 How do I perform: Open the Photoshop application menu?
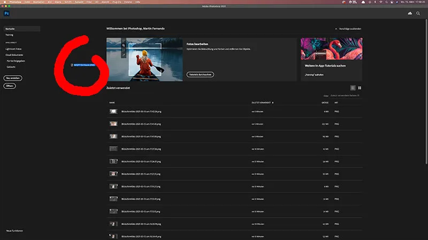point(16,2)
